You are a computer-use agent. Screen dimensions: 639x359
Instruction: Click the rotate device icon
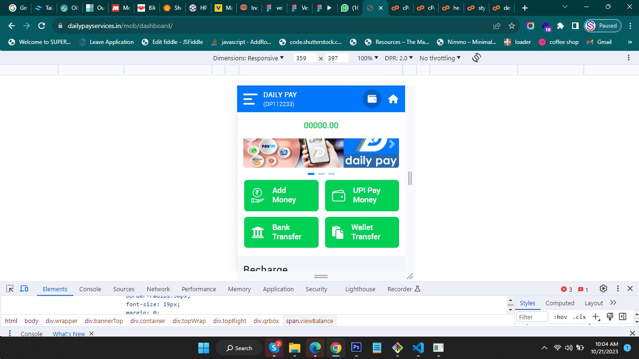pyautogui.click(x=476, y=58)
